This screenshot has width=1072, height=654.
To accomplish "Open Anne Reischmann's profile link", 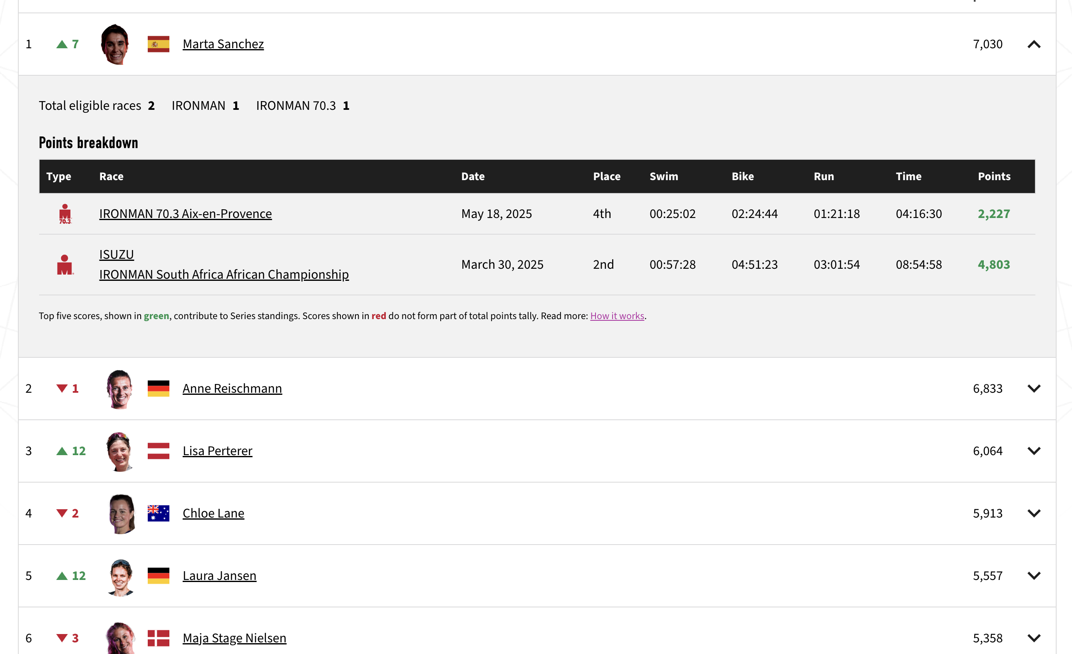I will coord(232,388).
